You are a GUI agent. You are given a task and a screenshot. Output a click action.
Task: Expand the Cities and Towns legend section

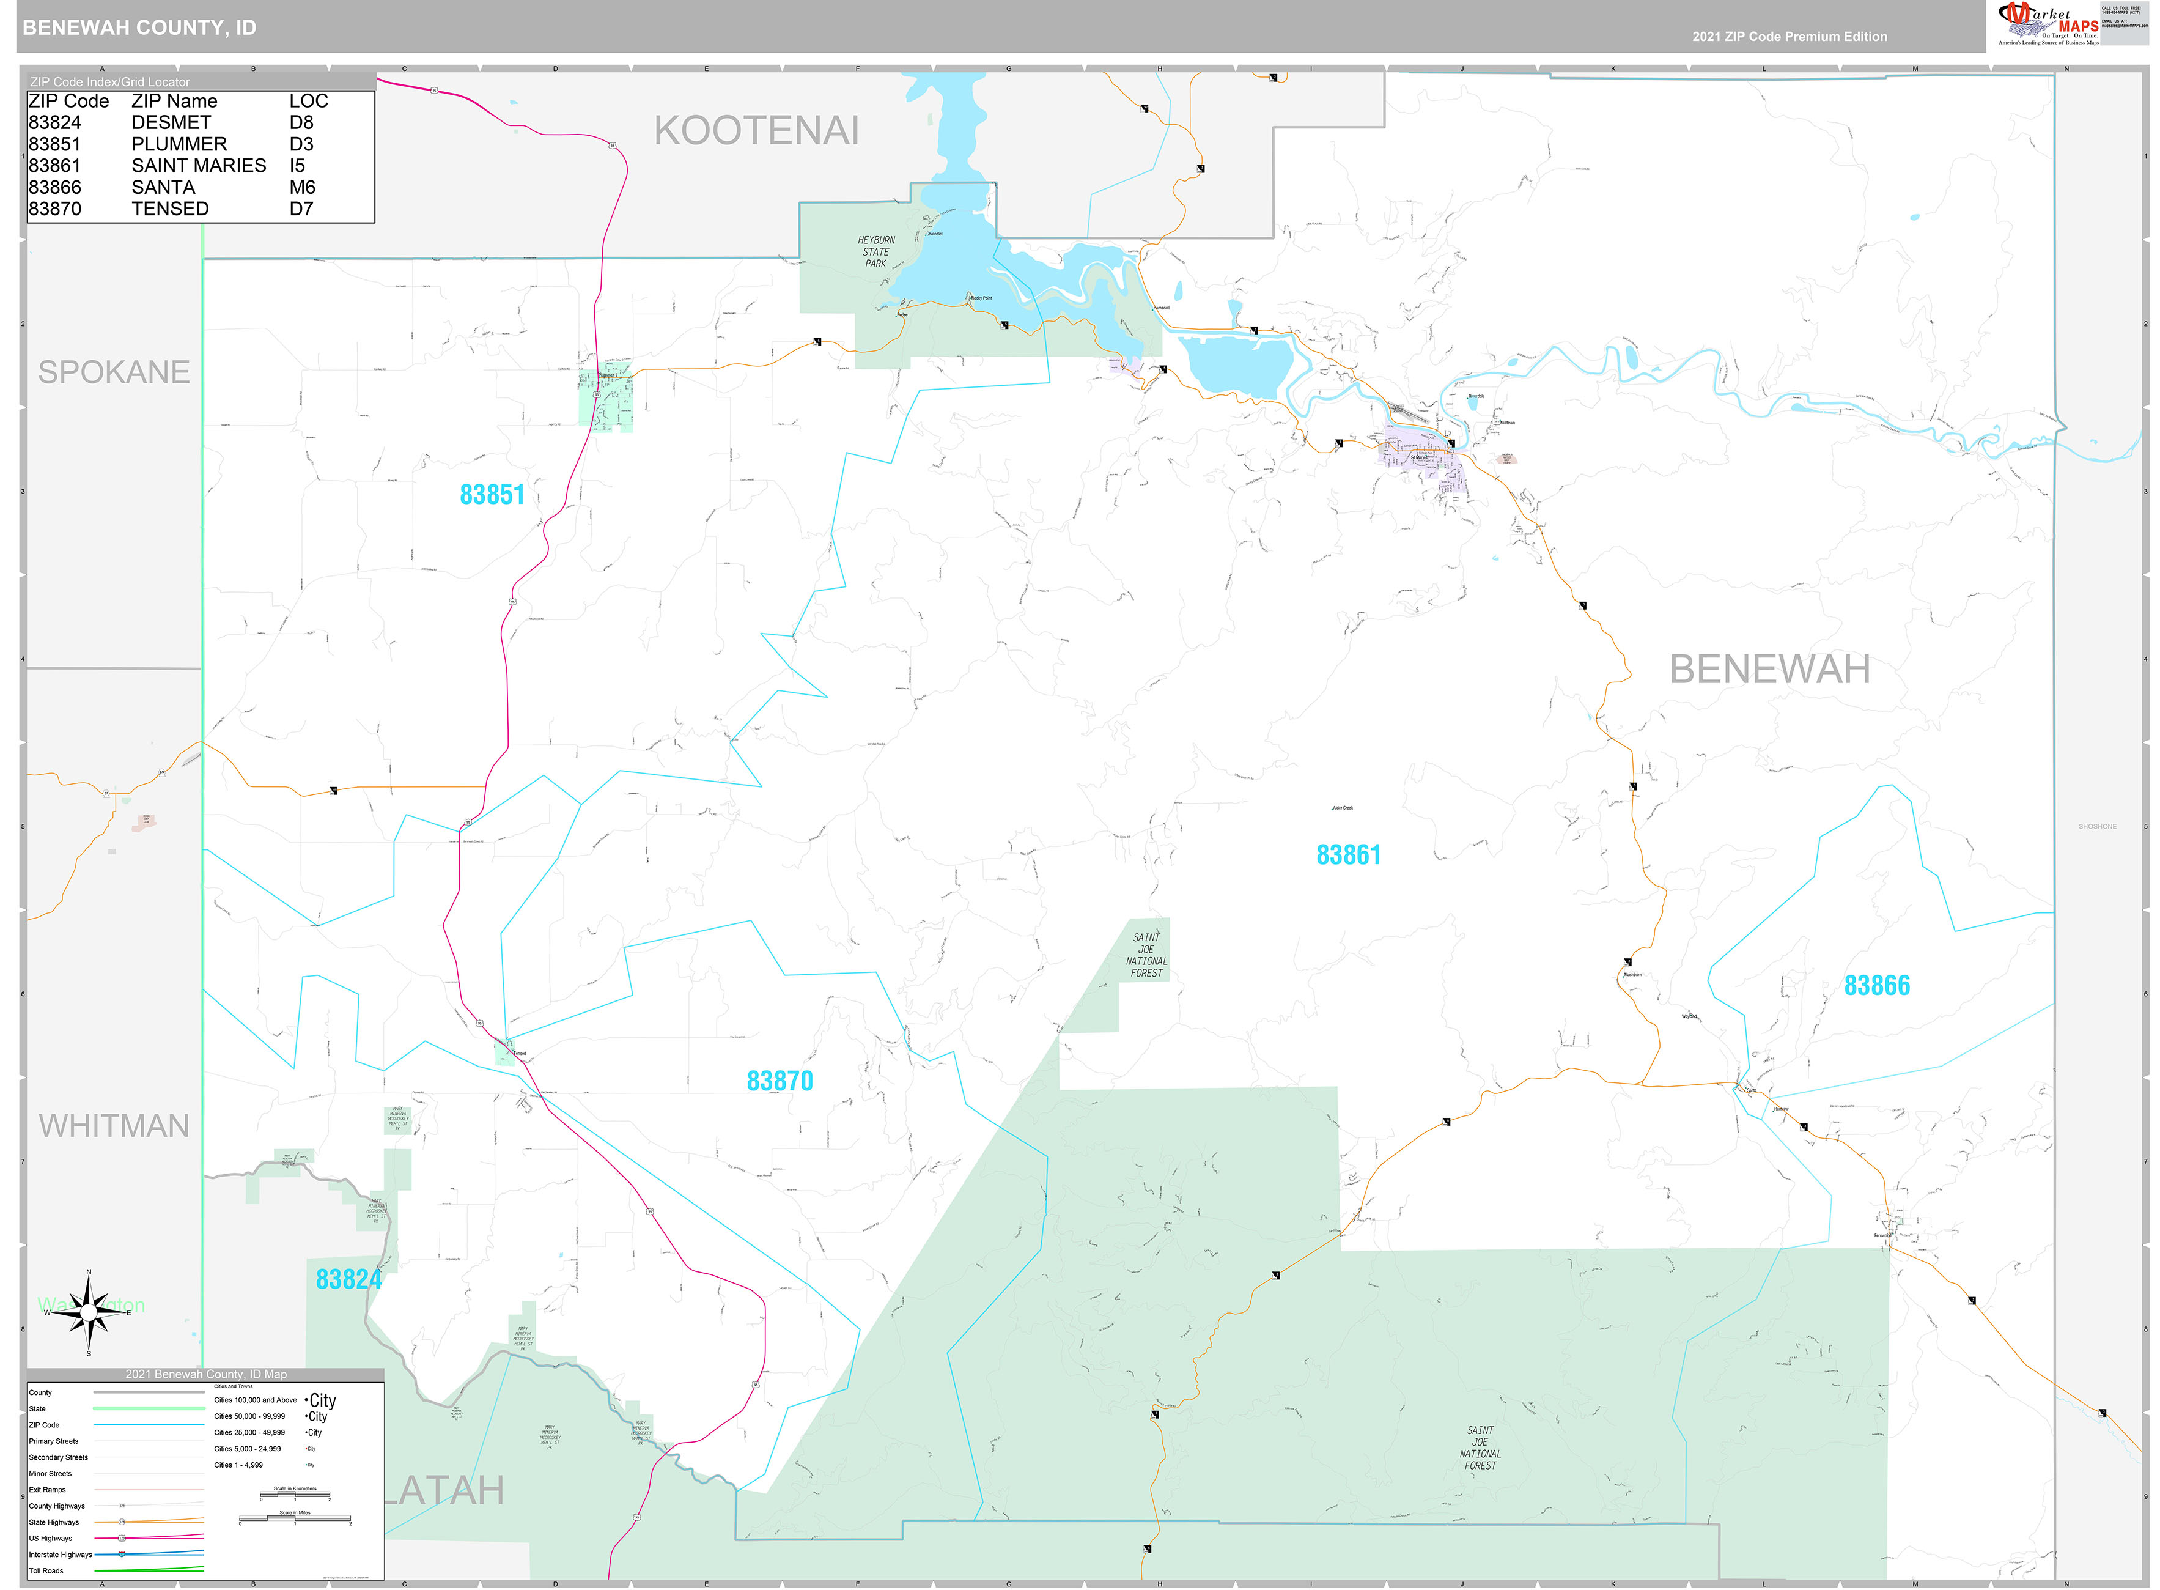pyautogui.click(x=234, y=1387)
